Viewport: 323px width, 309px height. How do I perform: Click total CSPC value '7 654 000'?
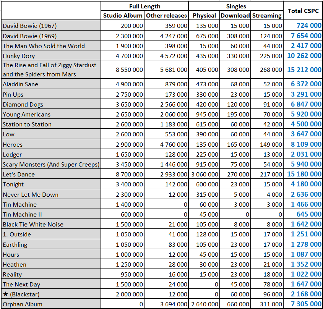click(x=306, y=36)
